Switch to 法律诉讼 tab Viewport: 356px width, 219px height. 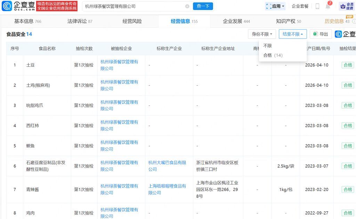click(x=80, y=21)
